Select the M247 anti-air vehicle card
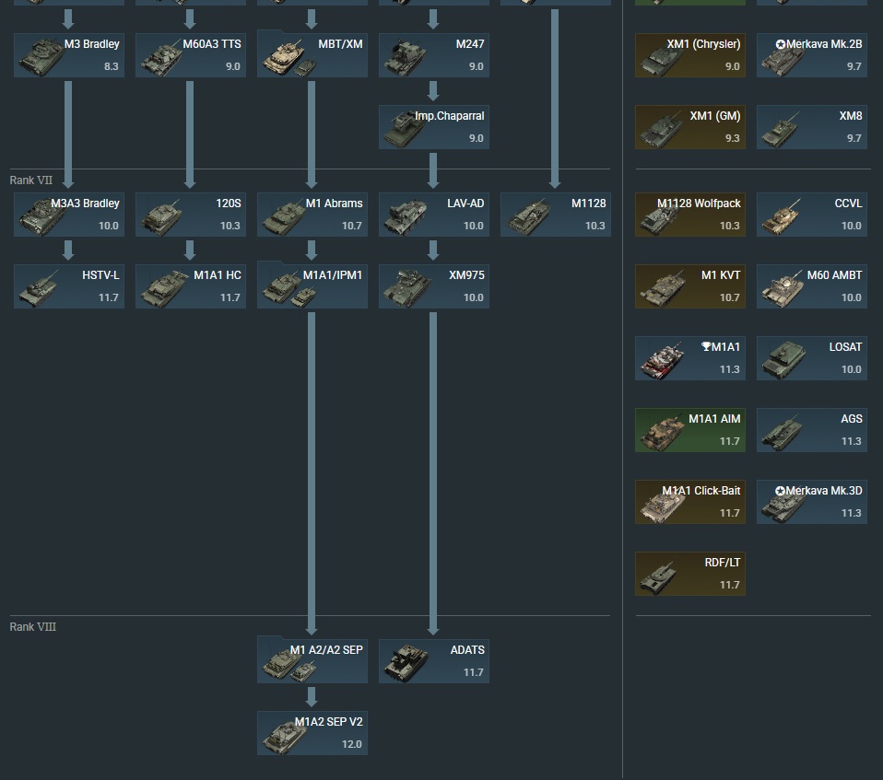The height and width of the screenshot is (780, 883). pos(433,54)
